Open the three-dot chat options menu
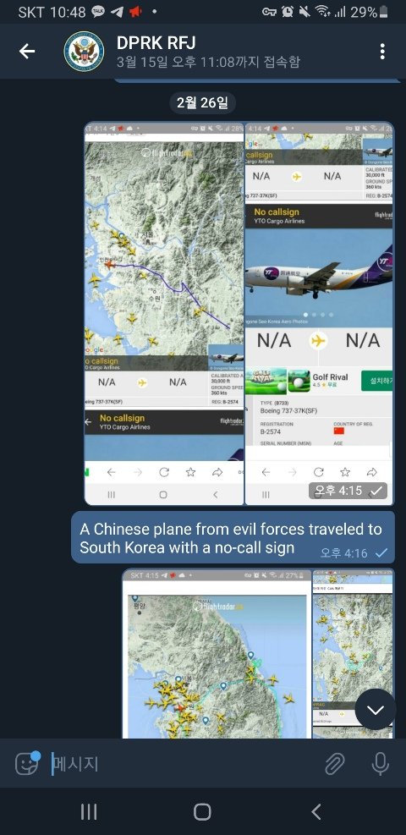 382,52
